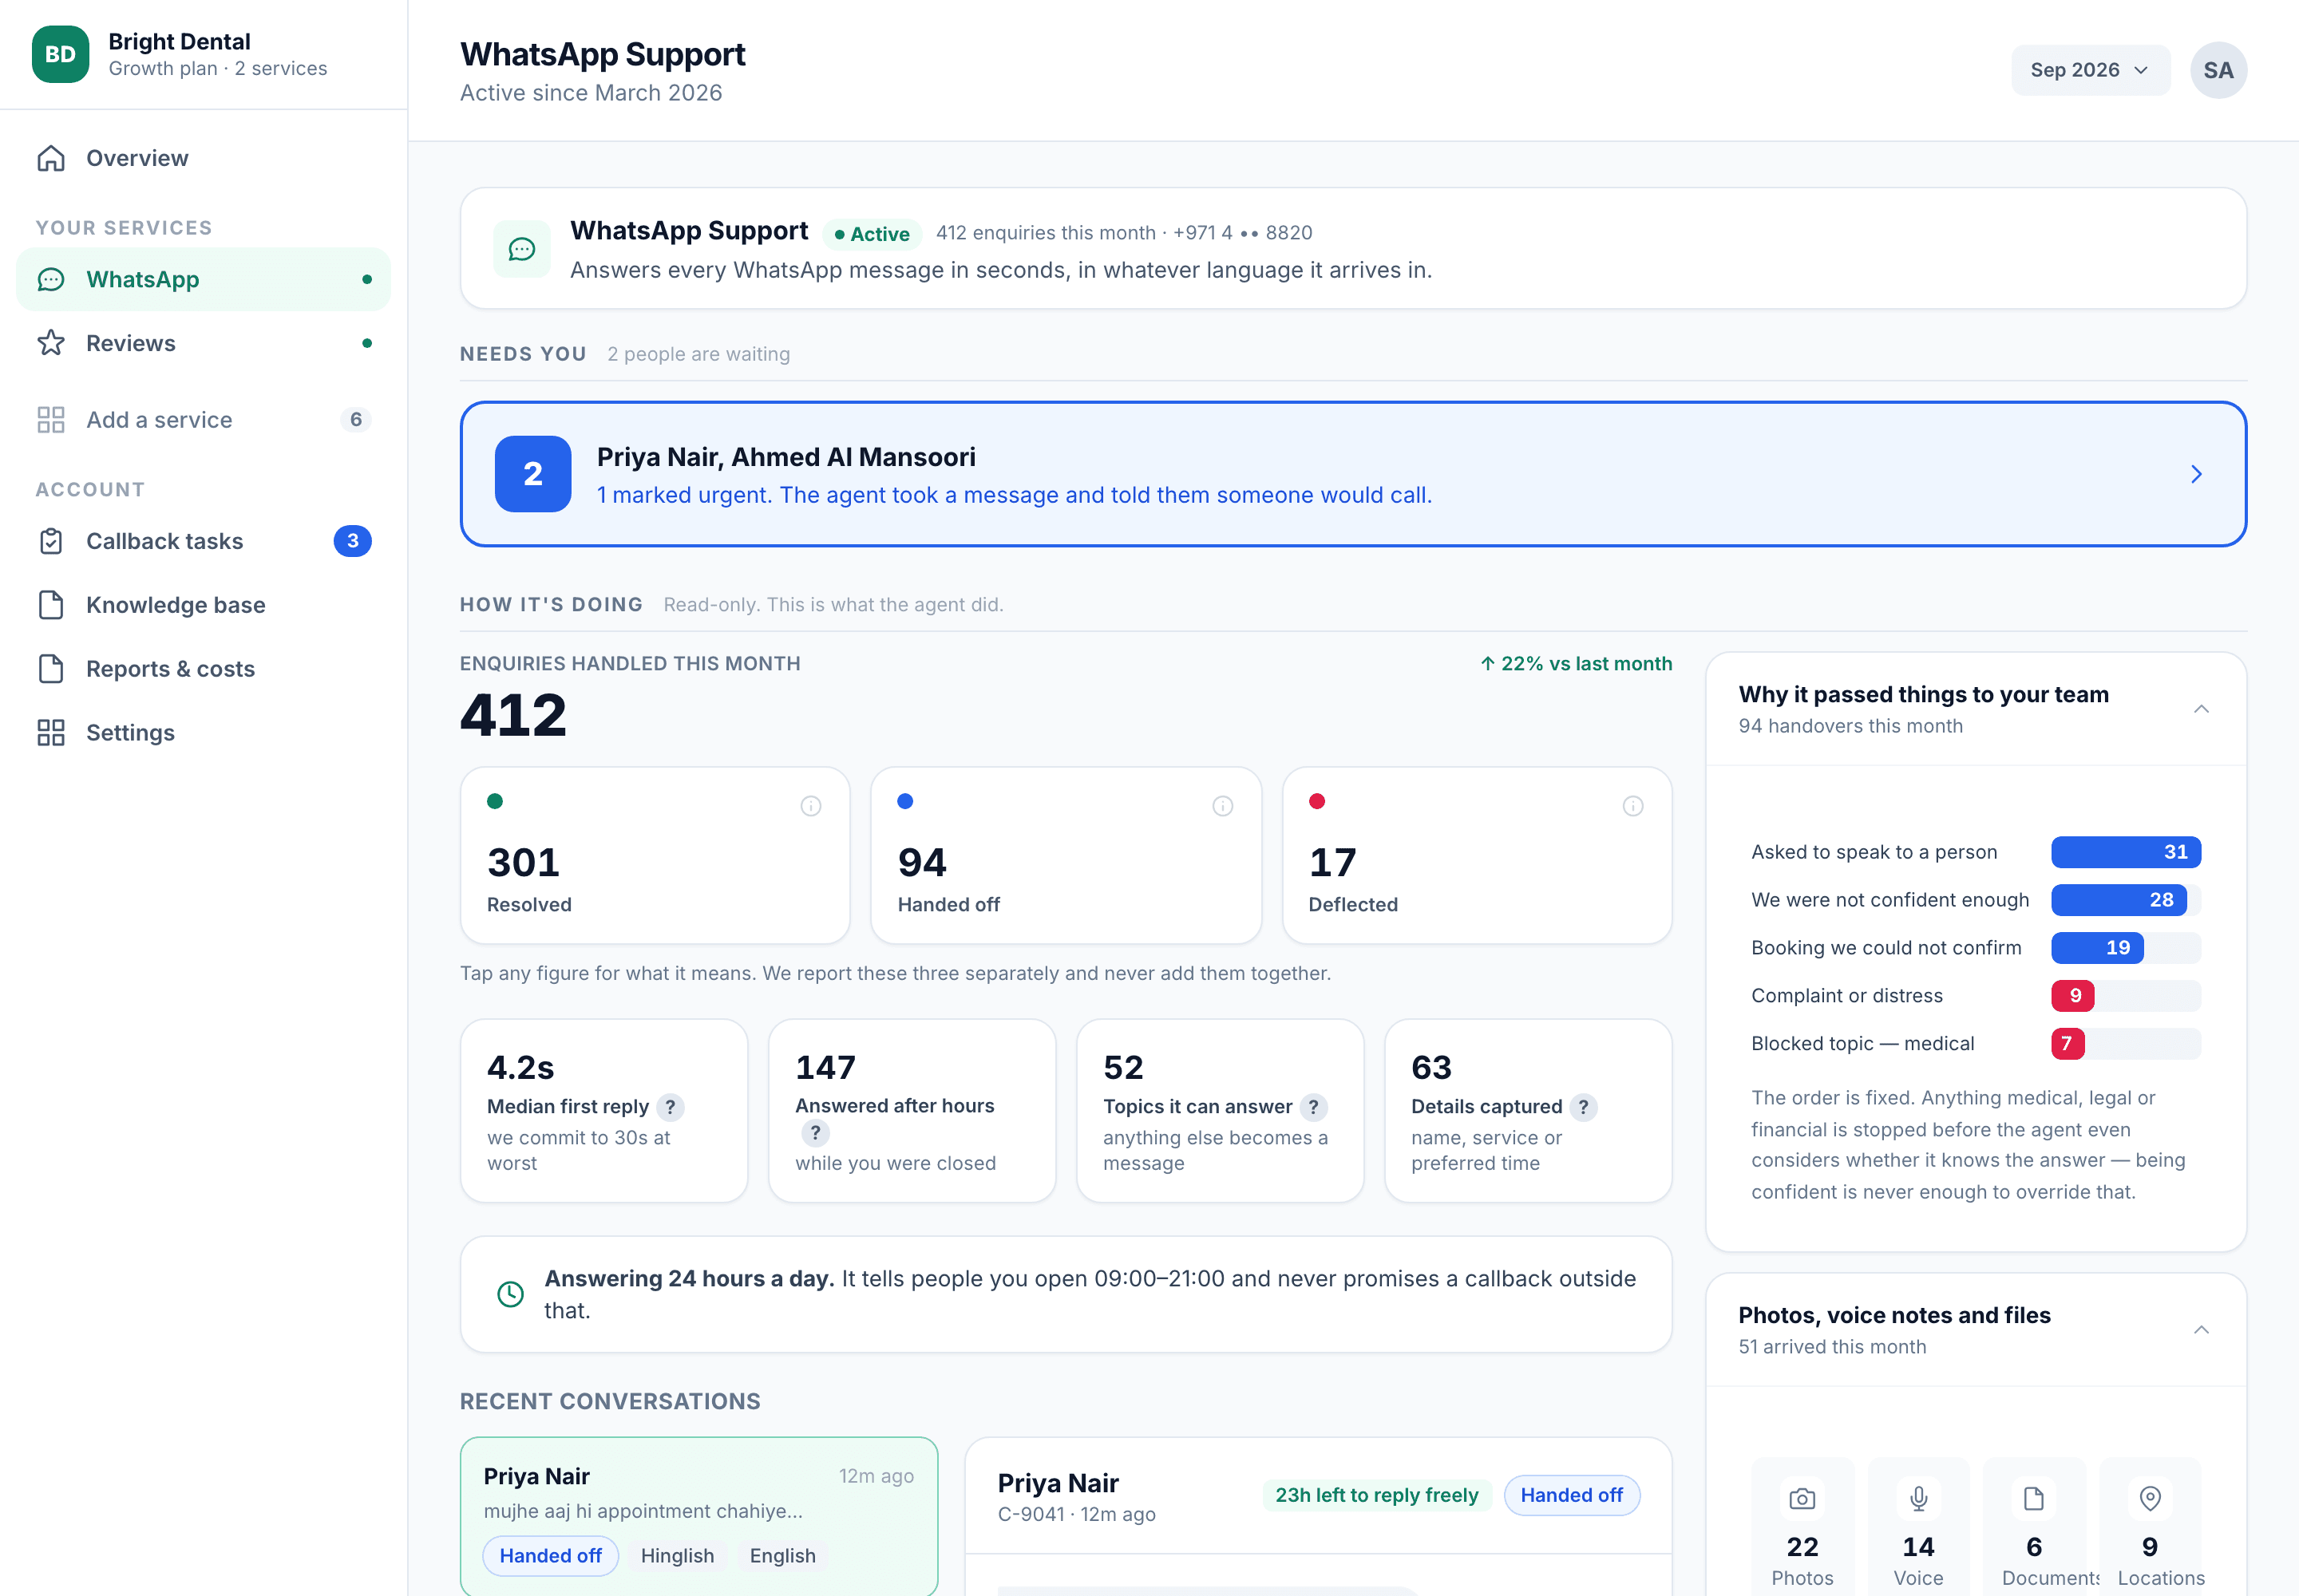Click the 94 handovers this month text
The image size is (2299, 1596).
pos(1850,726)
